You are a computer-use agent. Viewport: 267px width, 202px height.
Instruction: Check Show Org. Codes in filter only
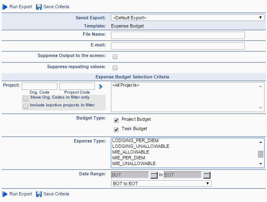pyautogui.click(x=26, y=99)
